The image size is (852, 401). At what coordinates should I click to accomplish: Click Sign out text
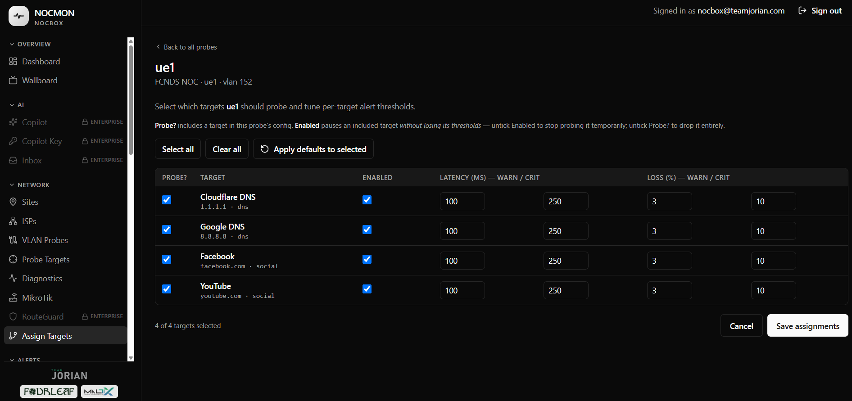coord(826,10)
